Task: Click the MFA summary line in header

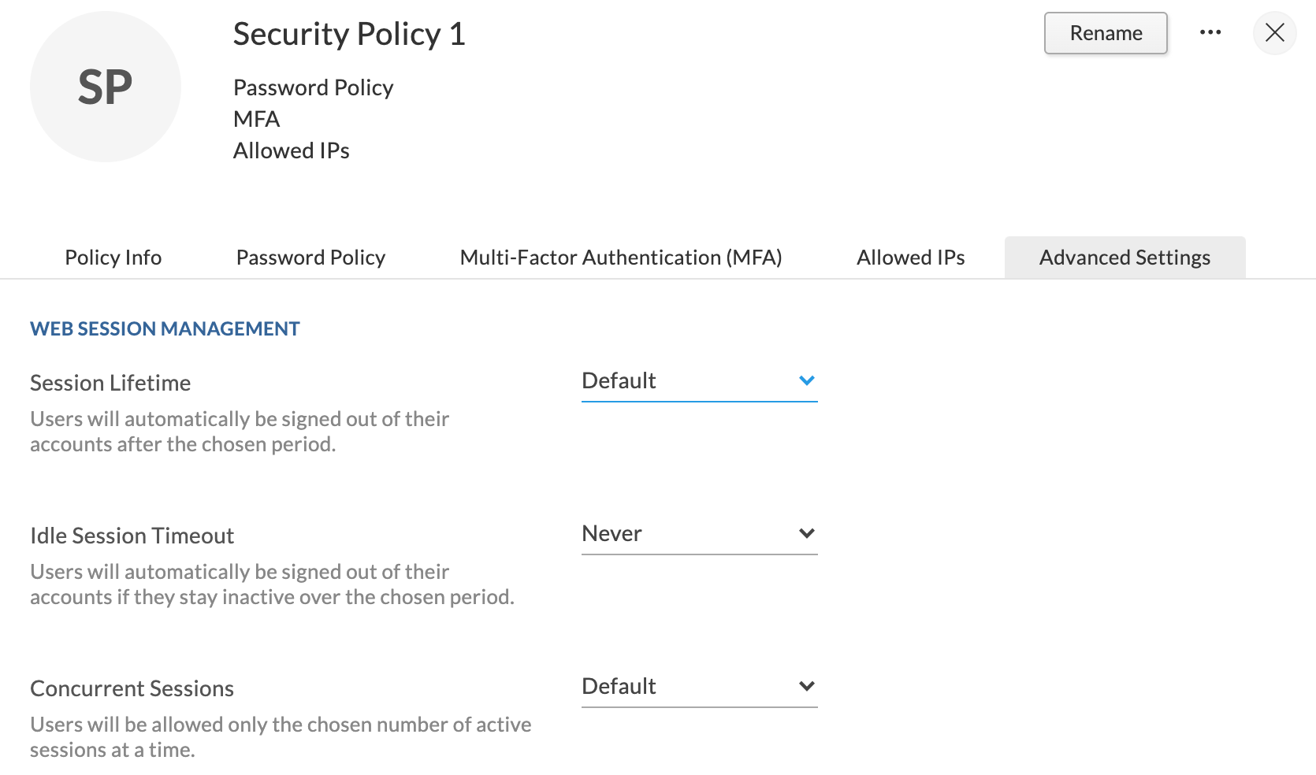Action: tap(256, 119)
